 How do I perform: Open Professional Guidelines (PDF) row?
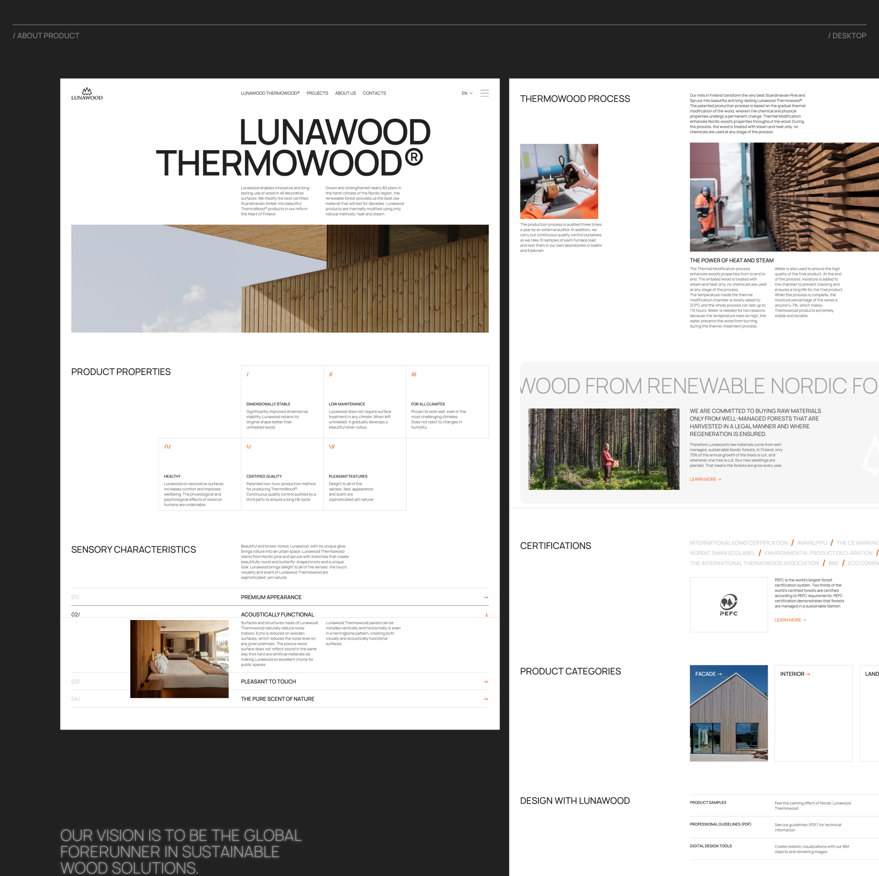720,824
